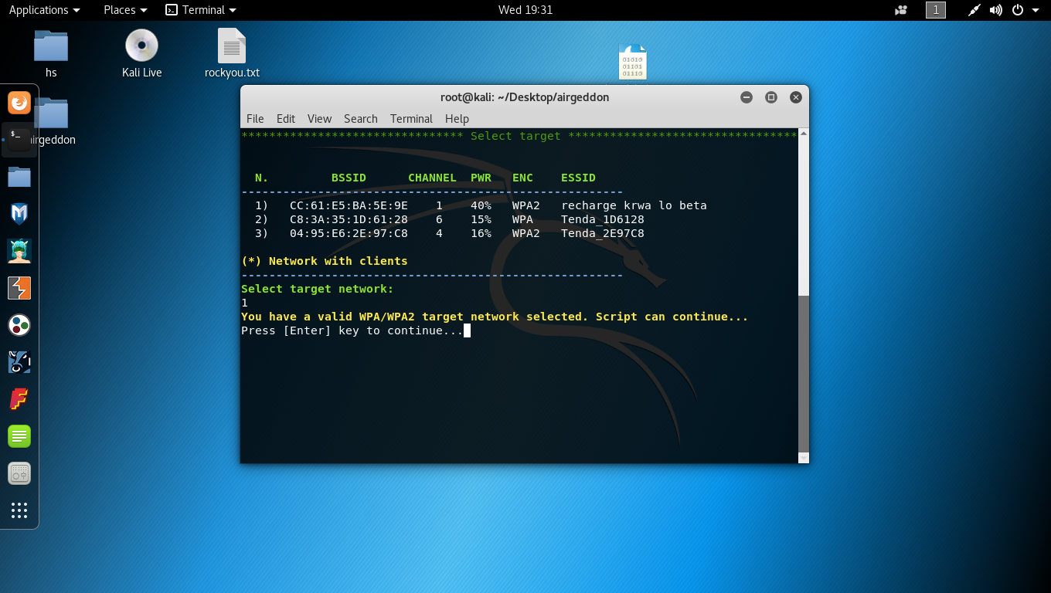Show all applications grid
Screen dimensions: 1051x593
coord(19,510)
